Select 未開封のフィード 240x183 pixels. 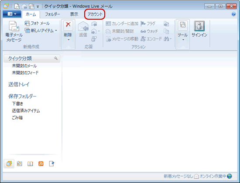click(x=25, y=73)
